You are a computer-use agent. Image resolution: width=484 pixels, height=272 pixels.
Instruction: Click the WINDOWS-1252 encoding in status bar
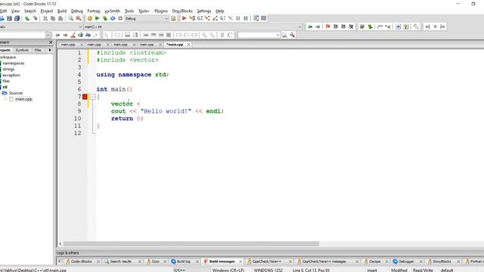(268, 270)
